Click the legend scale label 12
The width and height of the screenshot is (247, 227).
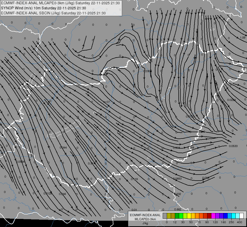click(175, 222)
